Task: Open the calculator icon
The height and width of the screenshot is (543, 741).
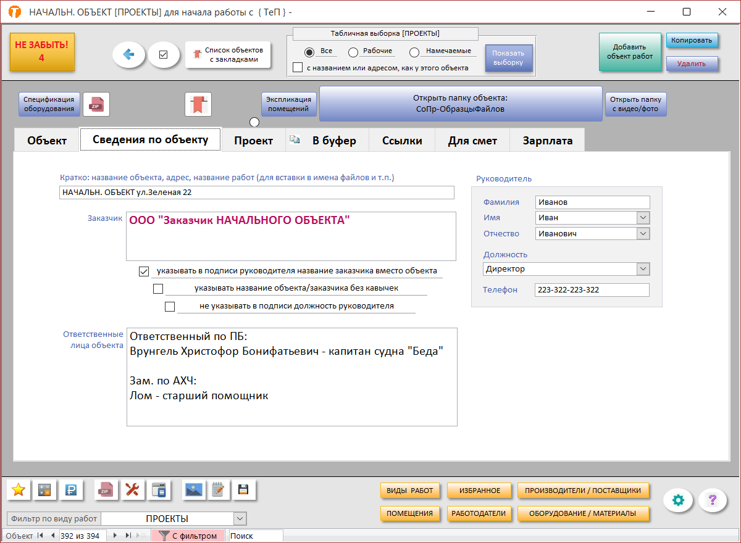Action: (44, 490)
